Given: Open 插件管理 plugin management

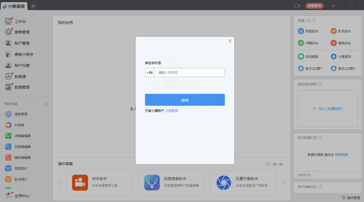Looking at the screenshot, I should [351, 198].
